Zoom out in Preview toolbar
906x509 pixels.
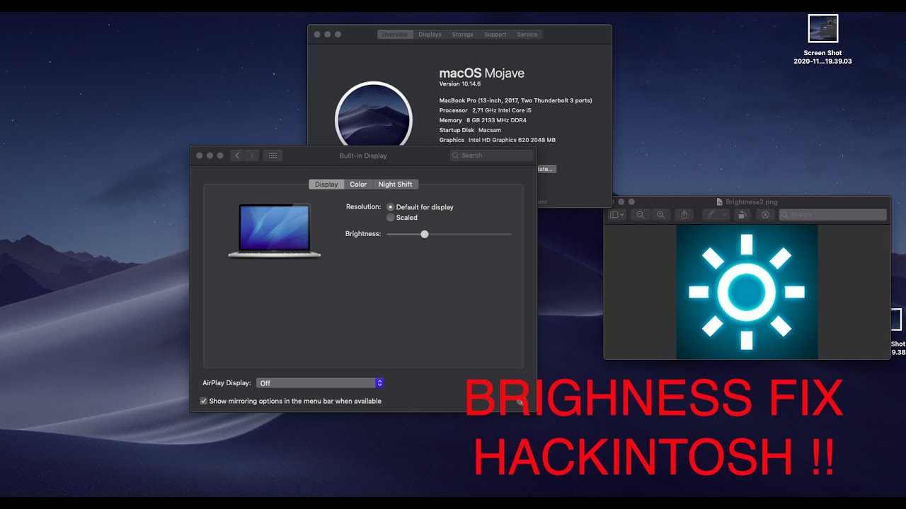(640, 214)
